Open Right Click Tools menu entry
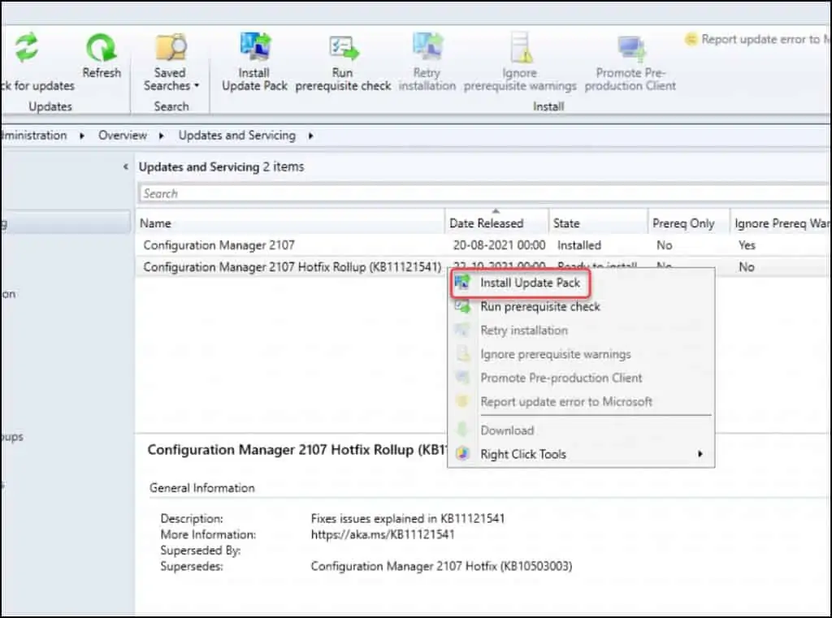Screen dimensions: 832x618 (523, 454)
